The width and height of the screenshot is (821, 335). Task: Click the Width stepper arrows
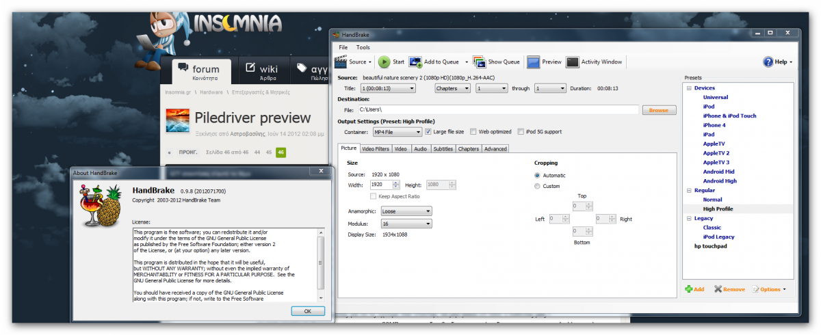pyautogui.click(x=396, y=185)
